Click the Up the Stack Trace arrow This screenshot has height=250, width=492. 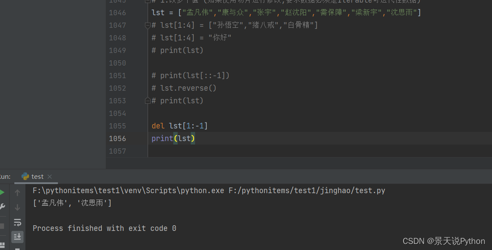(x=17, y=192)
